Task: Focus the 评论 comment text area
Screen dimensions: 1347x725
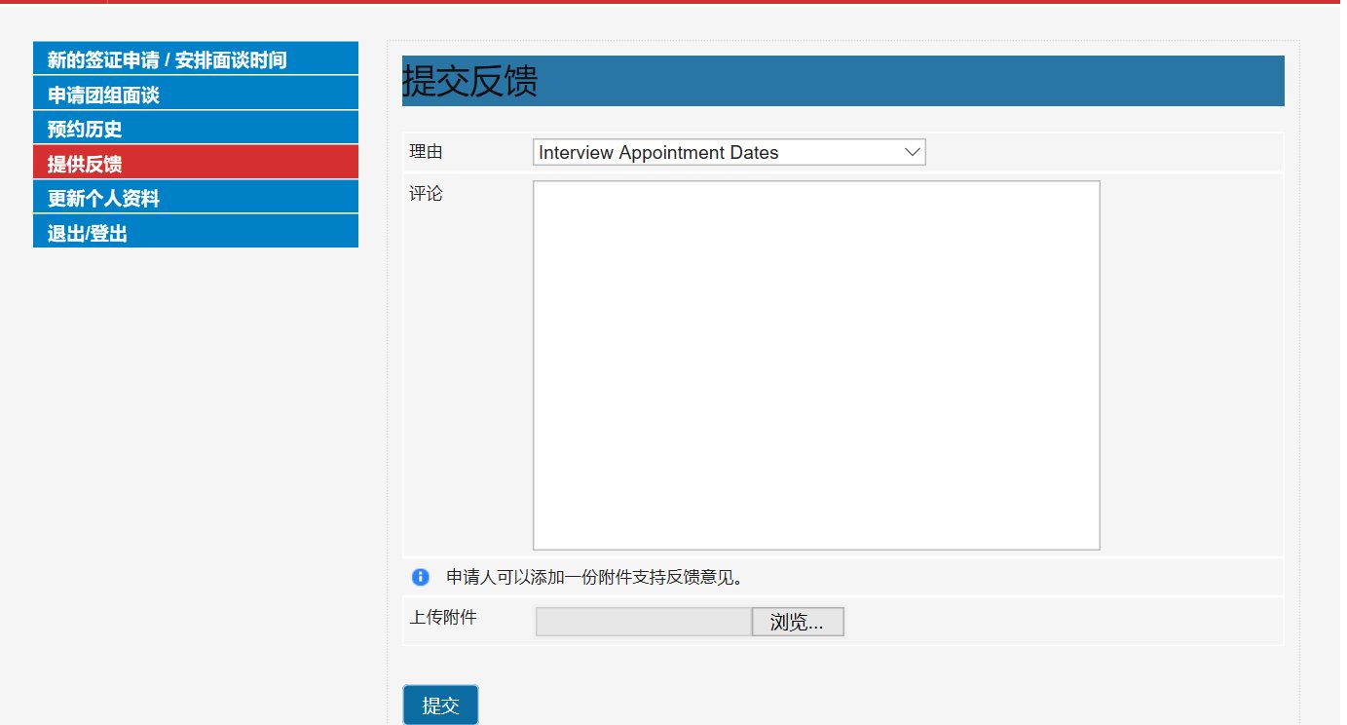Action: point(815,365)
